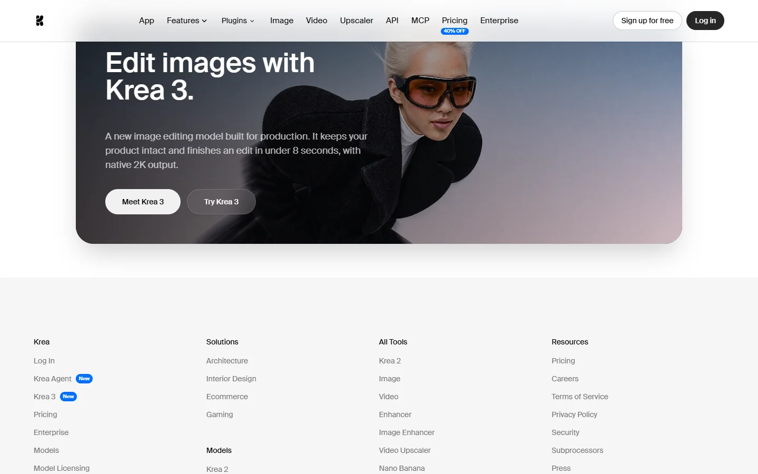Viewport: 758px width, 474px height.
Task: Click the New badge beside Krea 3
Action: click(x=68, y=397)
